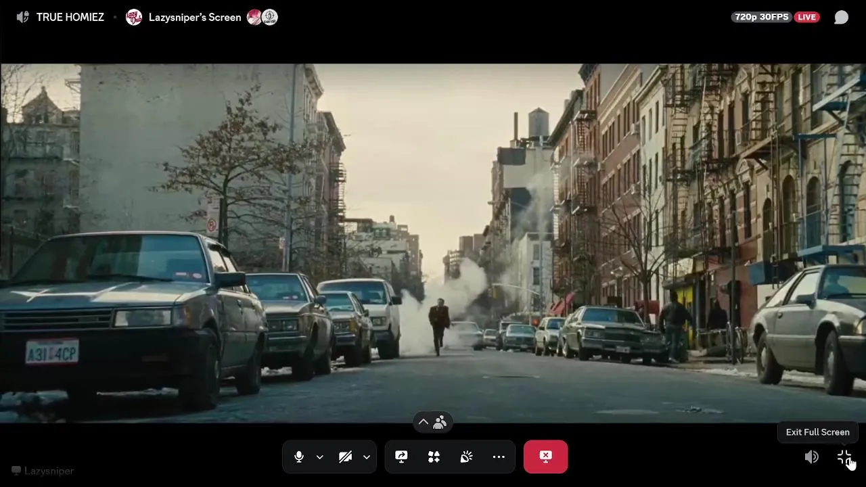Disconnect from the call with red button
The width and height of the screenshot is (866, 487).
545,457
